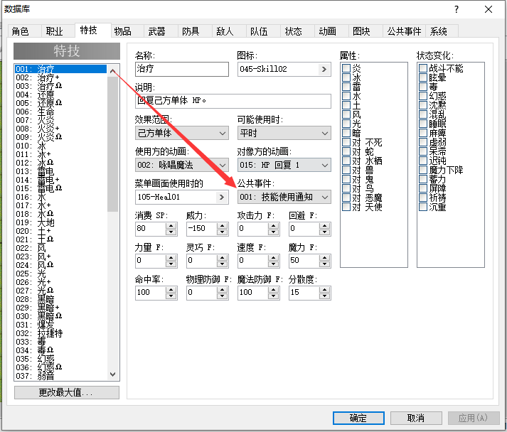
Task: Increase the 威力 value
Action: tap(222, 225)
